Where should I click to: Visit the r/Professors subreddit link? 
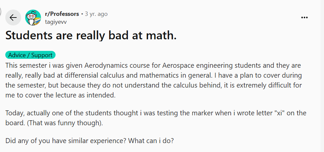click(62, 14)
